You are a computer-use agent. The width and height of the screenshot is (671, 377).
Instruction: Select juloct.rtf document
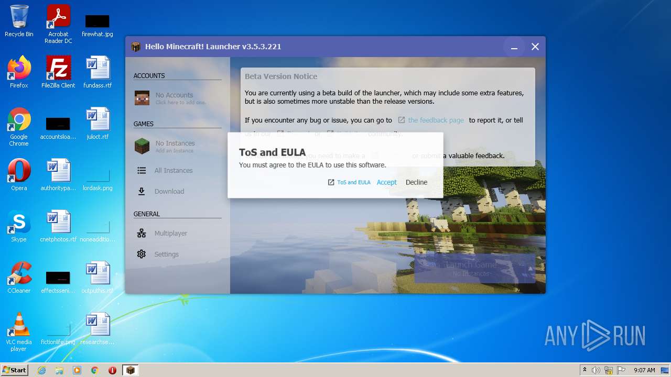98,124
